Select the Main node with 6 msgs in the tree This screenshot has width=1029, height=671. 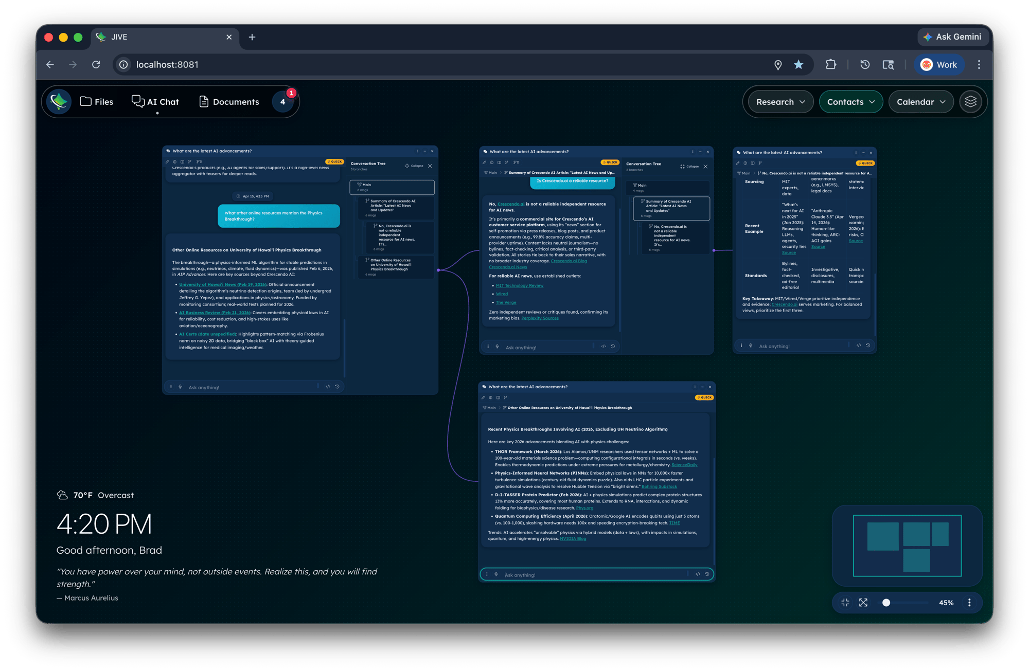(392, 187)
